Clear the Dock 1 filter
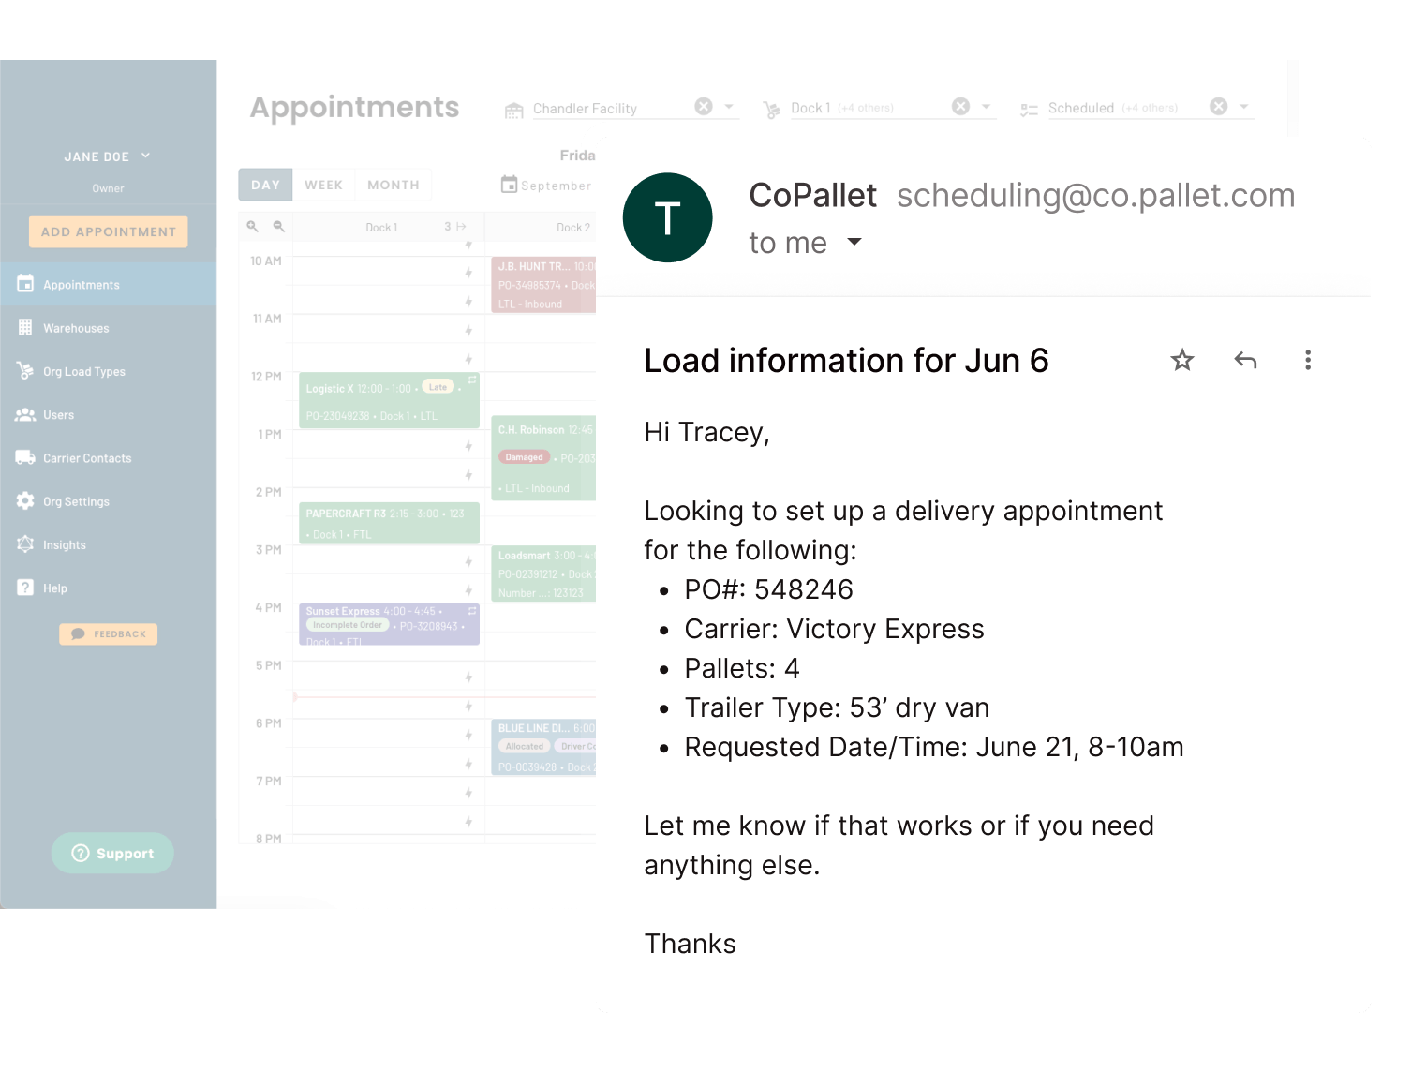The height and width of the screenshot is (1087, 1426). 960,106
